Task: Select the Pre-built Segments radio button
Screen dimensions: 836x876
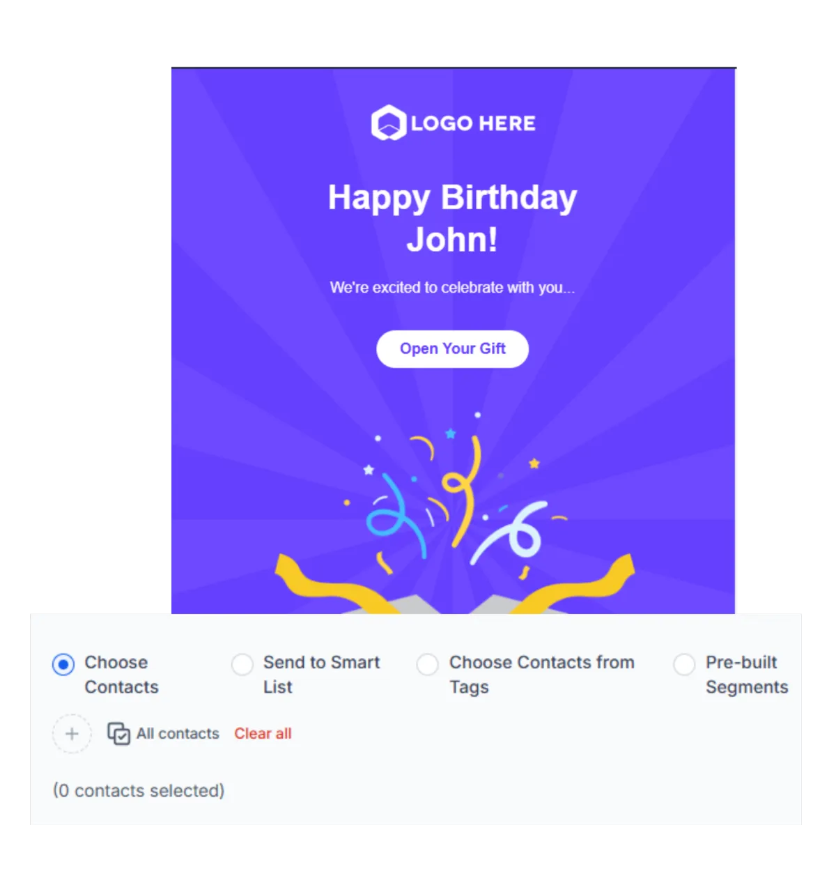Action: [x=684, y=665]
